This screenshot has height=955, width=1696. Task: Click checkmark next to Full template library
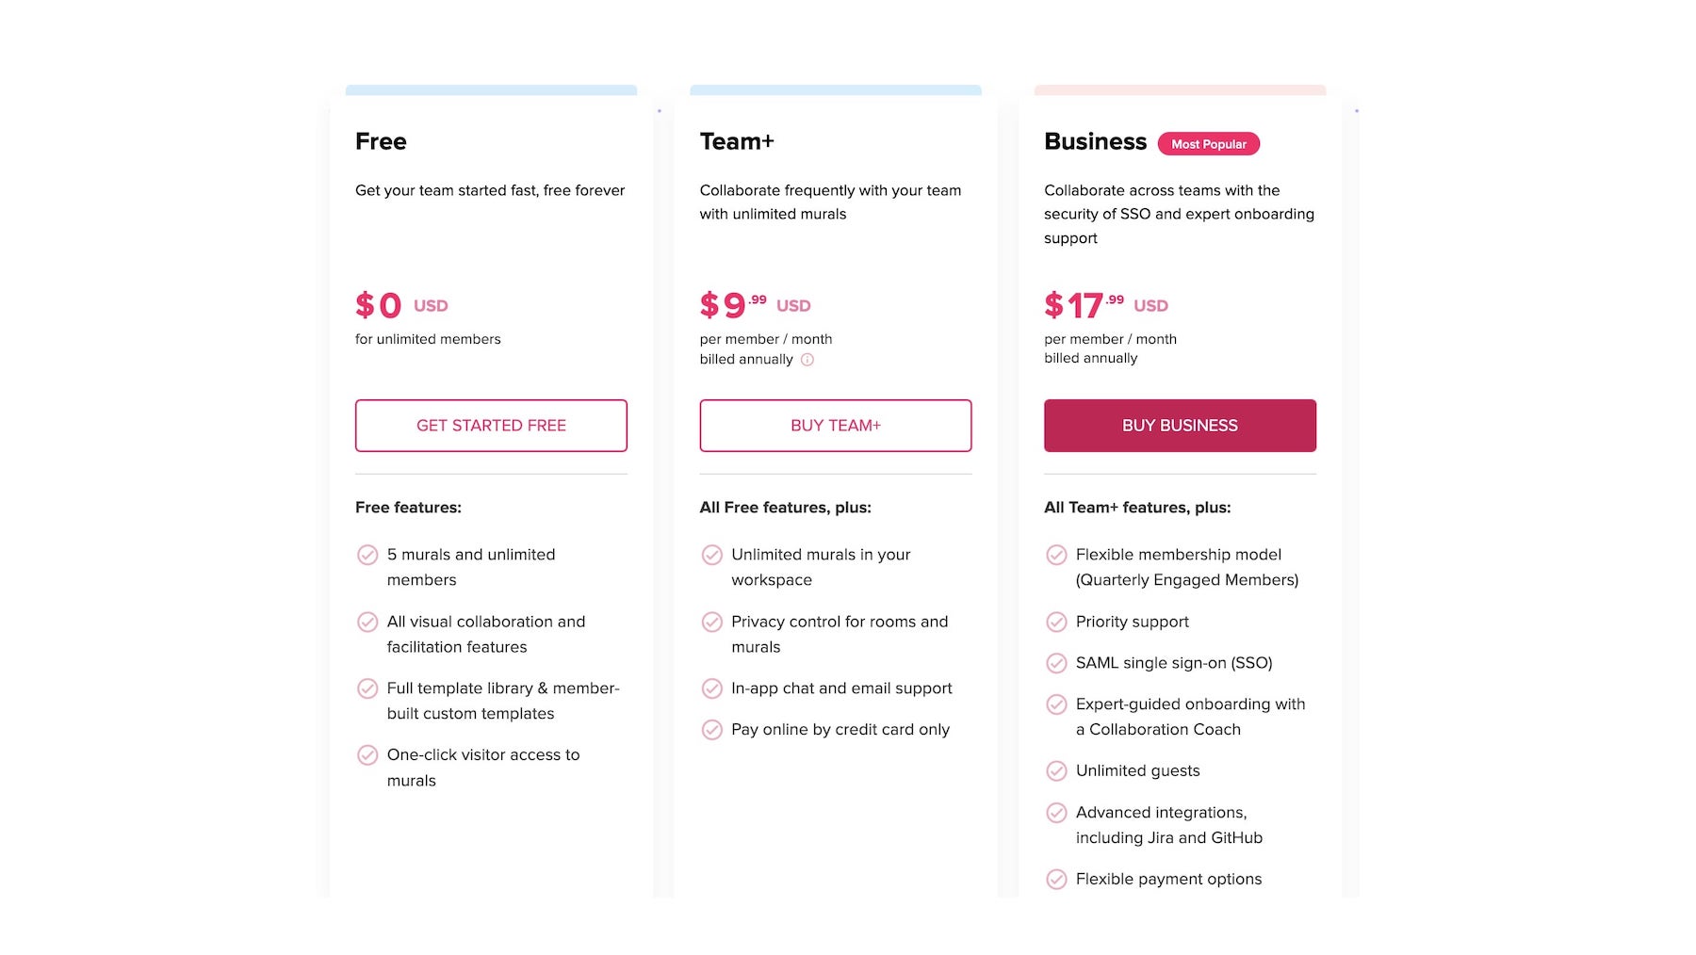pos(367,688)
